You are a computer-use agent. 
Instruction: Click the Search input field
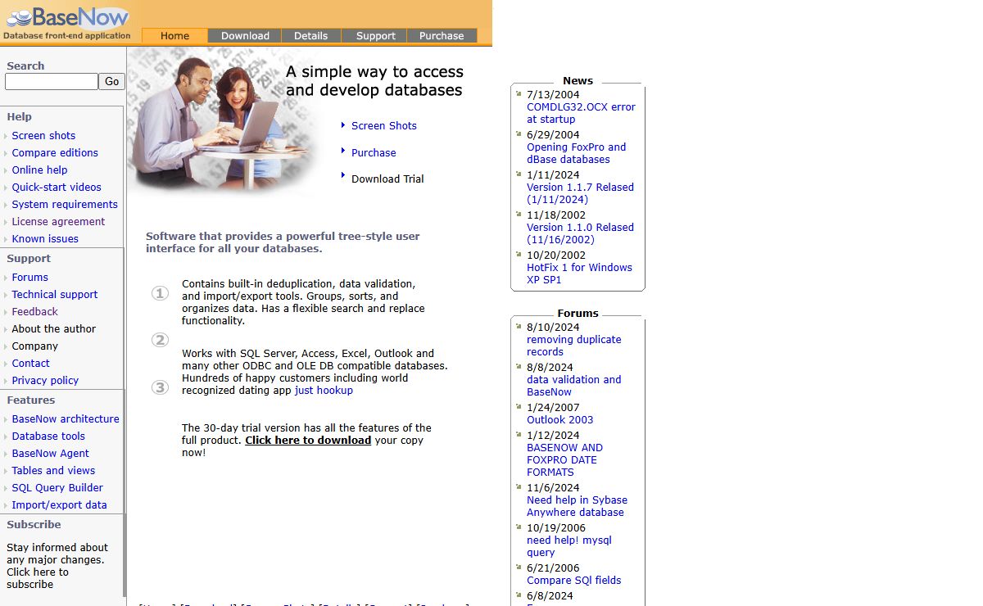tap(52, 82)
